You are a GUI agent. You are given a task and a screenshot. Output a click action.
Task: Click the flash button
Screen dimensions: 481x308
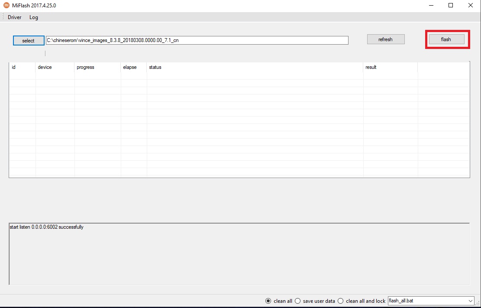[446, 39]
